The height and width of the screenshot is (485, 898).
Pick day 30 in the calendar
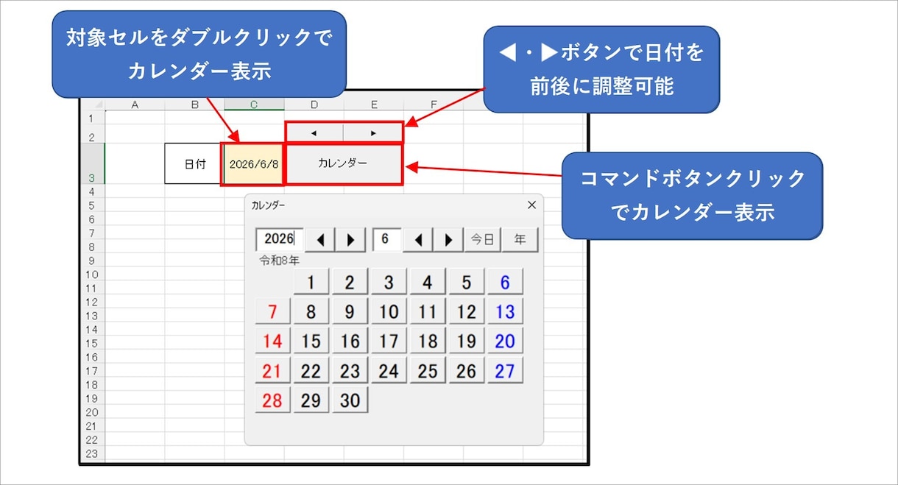350,400
